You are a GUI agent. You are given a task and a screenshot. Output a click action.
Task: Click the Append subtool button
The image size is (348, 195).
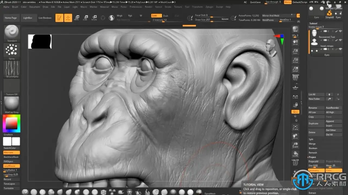(334, 121)
